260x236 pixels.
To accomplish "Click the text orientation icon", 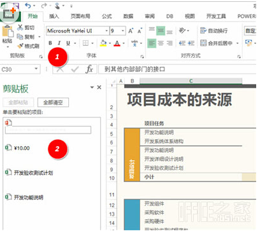I will point(182,31).
